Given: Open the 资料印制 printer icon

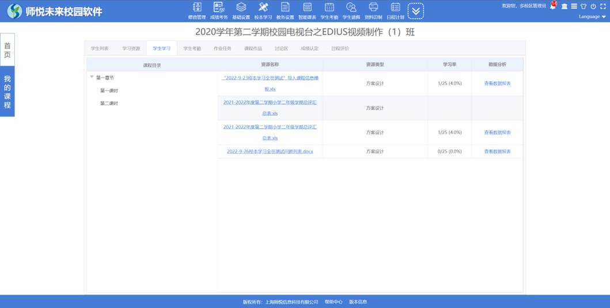Looking at the screenshot, I should (x=373, y=10).
